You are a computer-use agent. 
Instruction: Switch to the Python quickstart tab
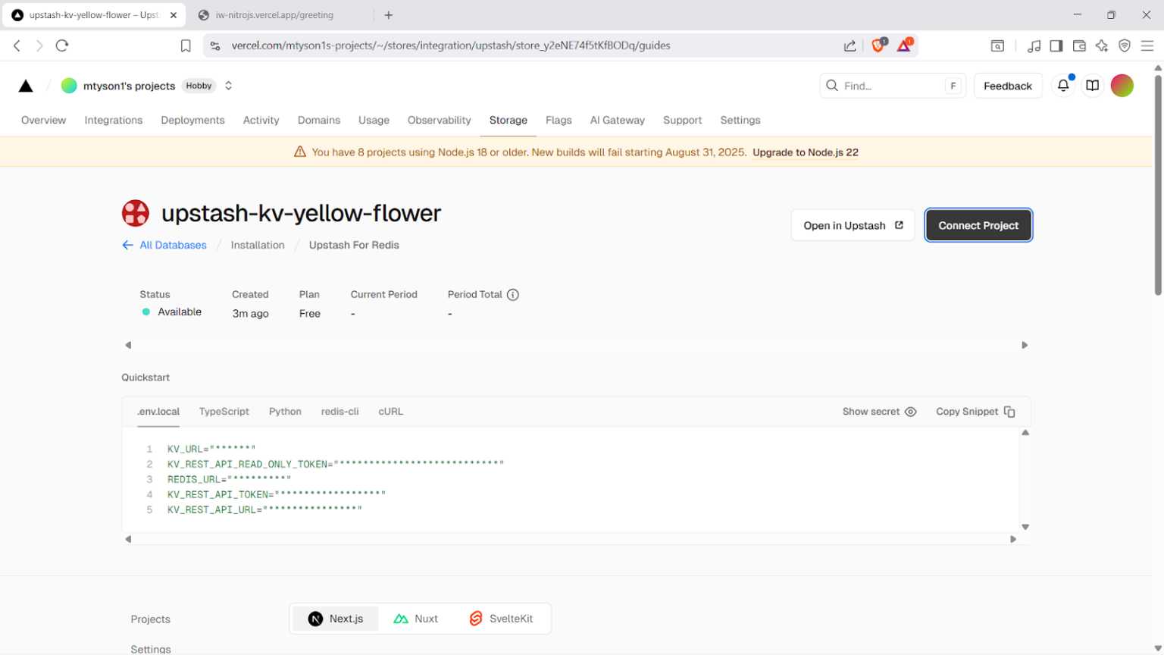tap(285, 411)
